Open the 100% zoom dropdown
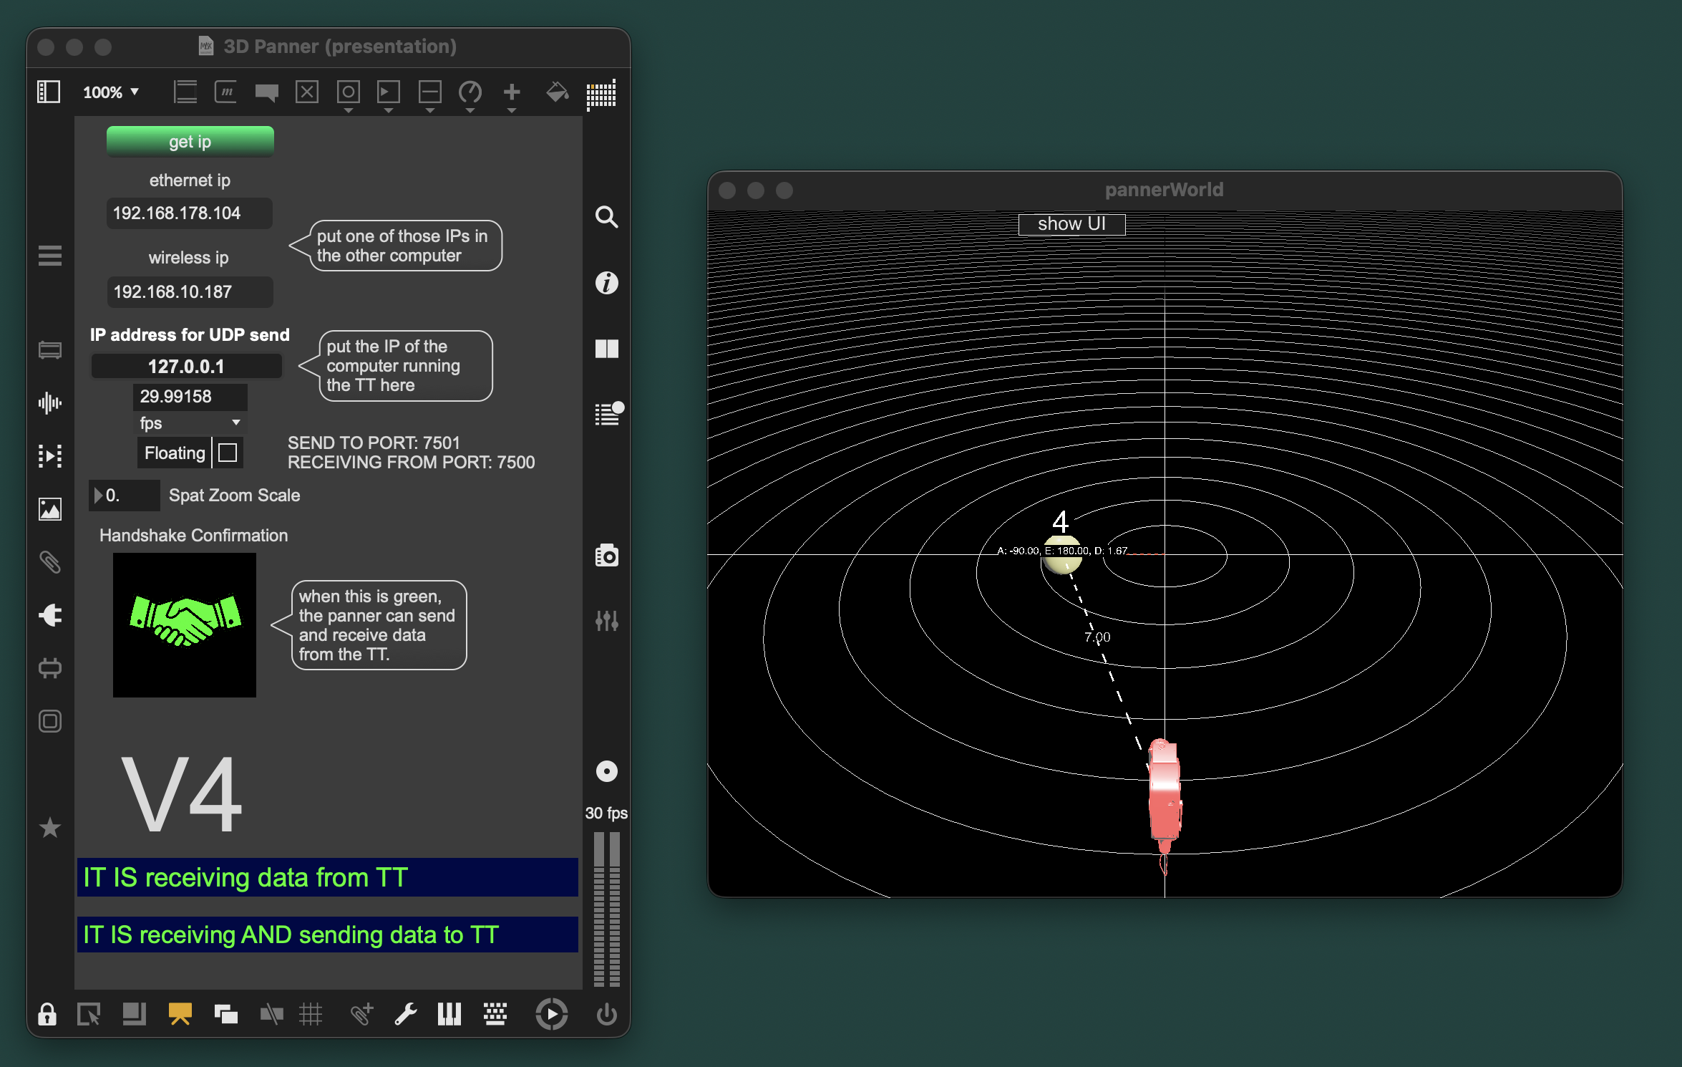This screenshot has width=1682, height=1067. click(111, 92)
